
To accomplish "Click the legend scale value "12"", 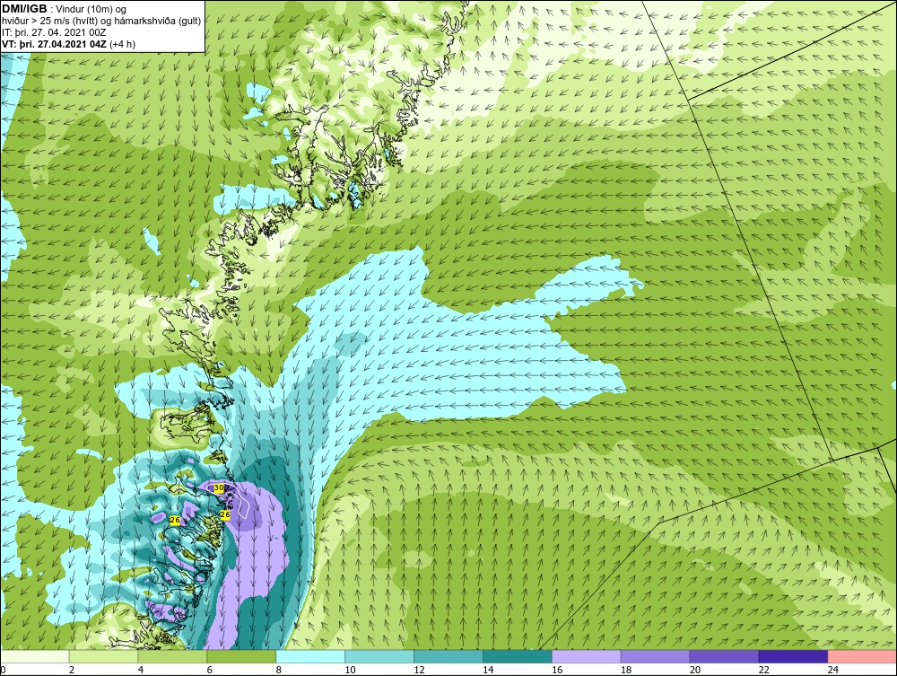I will point(419,670).
